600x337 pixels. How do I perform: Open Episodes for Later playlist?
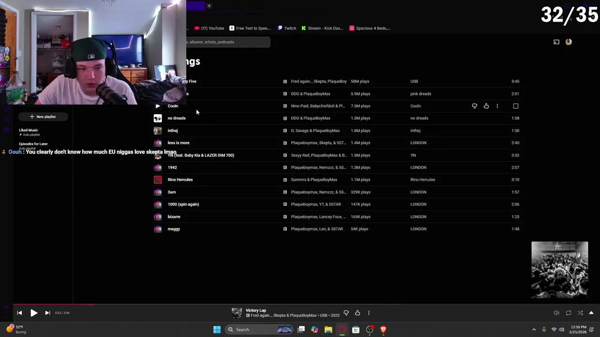(33, 146)
